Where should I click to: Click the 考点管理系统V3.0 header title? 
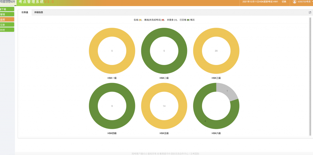coord(36,2)
